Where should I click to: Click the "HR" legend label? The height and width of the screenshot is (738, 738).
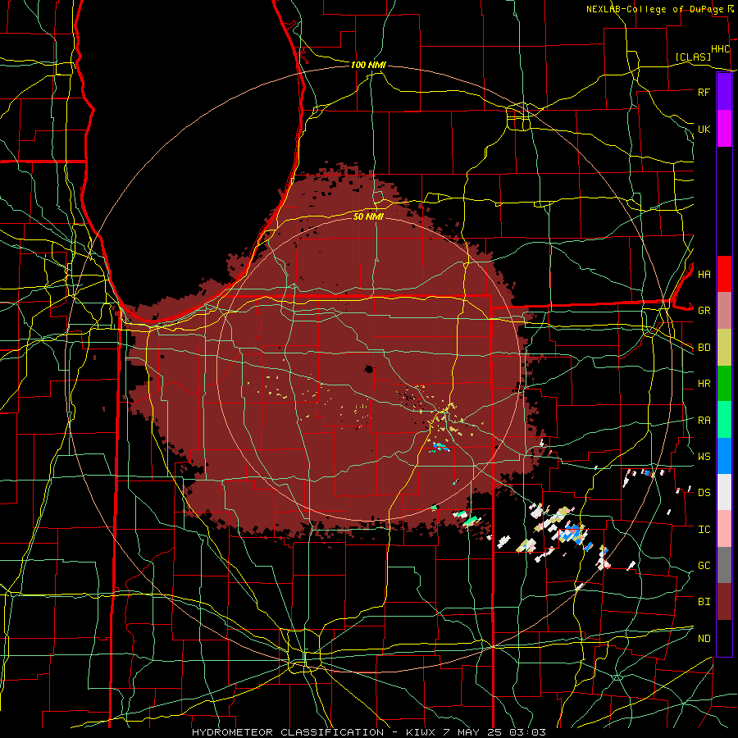point(704,384)
